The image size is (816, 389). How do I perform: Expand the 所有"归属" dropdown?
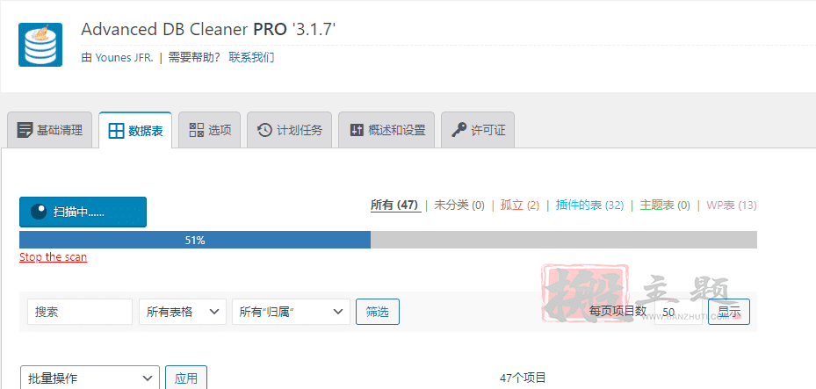click(x=291, y=312)
